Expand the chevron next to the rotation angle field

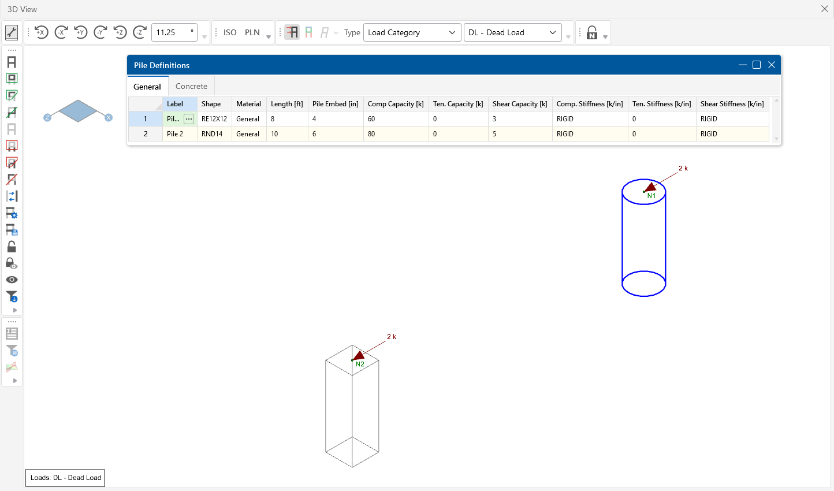204,36
